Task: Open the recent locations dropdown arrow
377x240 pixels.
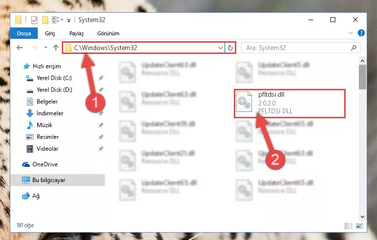Action: pyautogui.click(x=46, y=48)
